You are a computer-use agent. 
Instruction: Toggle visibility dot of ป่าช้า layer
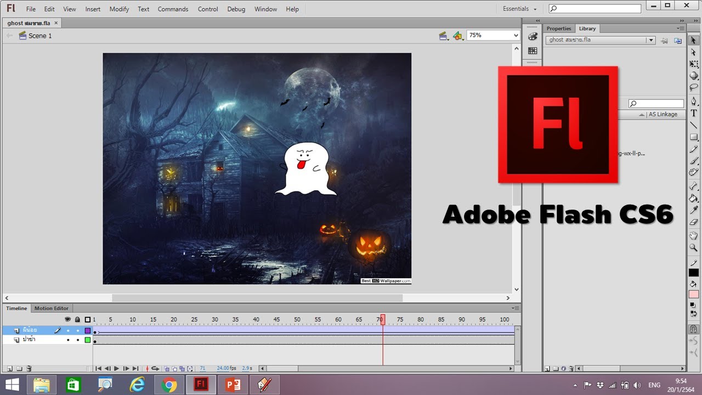[x=68, y=340]
